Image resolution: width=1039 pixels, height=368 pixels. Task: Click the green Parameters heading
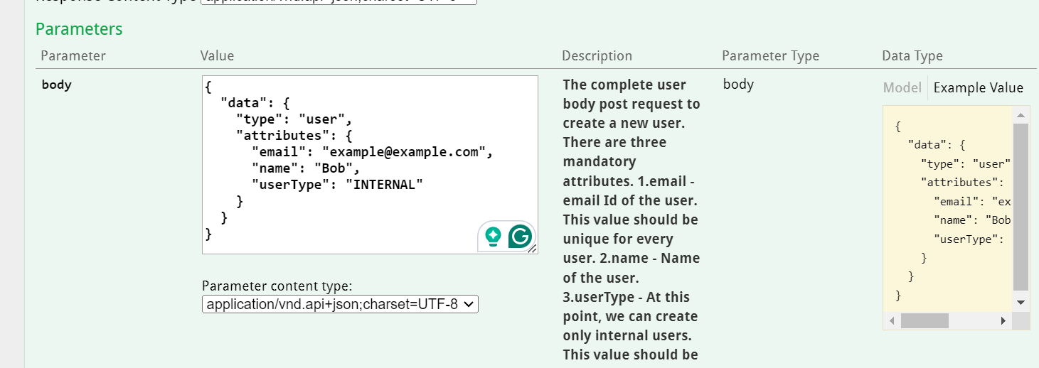(79, 29)
